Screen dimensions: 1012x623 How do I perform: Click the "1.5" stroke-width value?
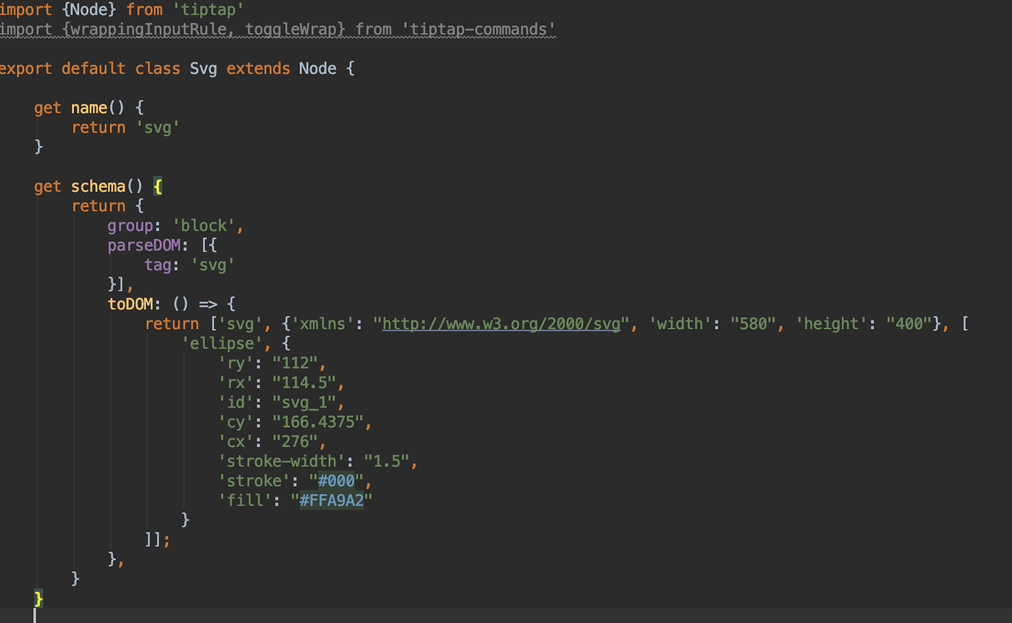386,461
